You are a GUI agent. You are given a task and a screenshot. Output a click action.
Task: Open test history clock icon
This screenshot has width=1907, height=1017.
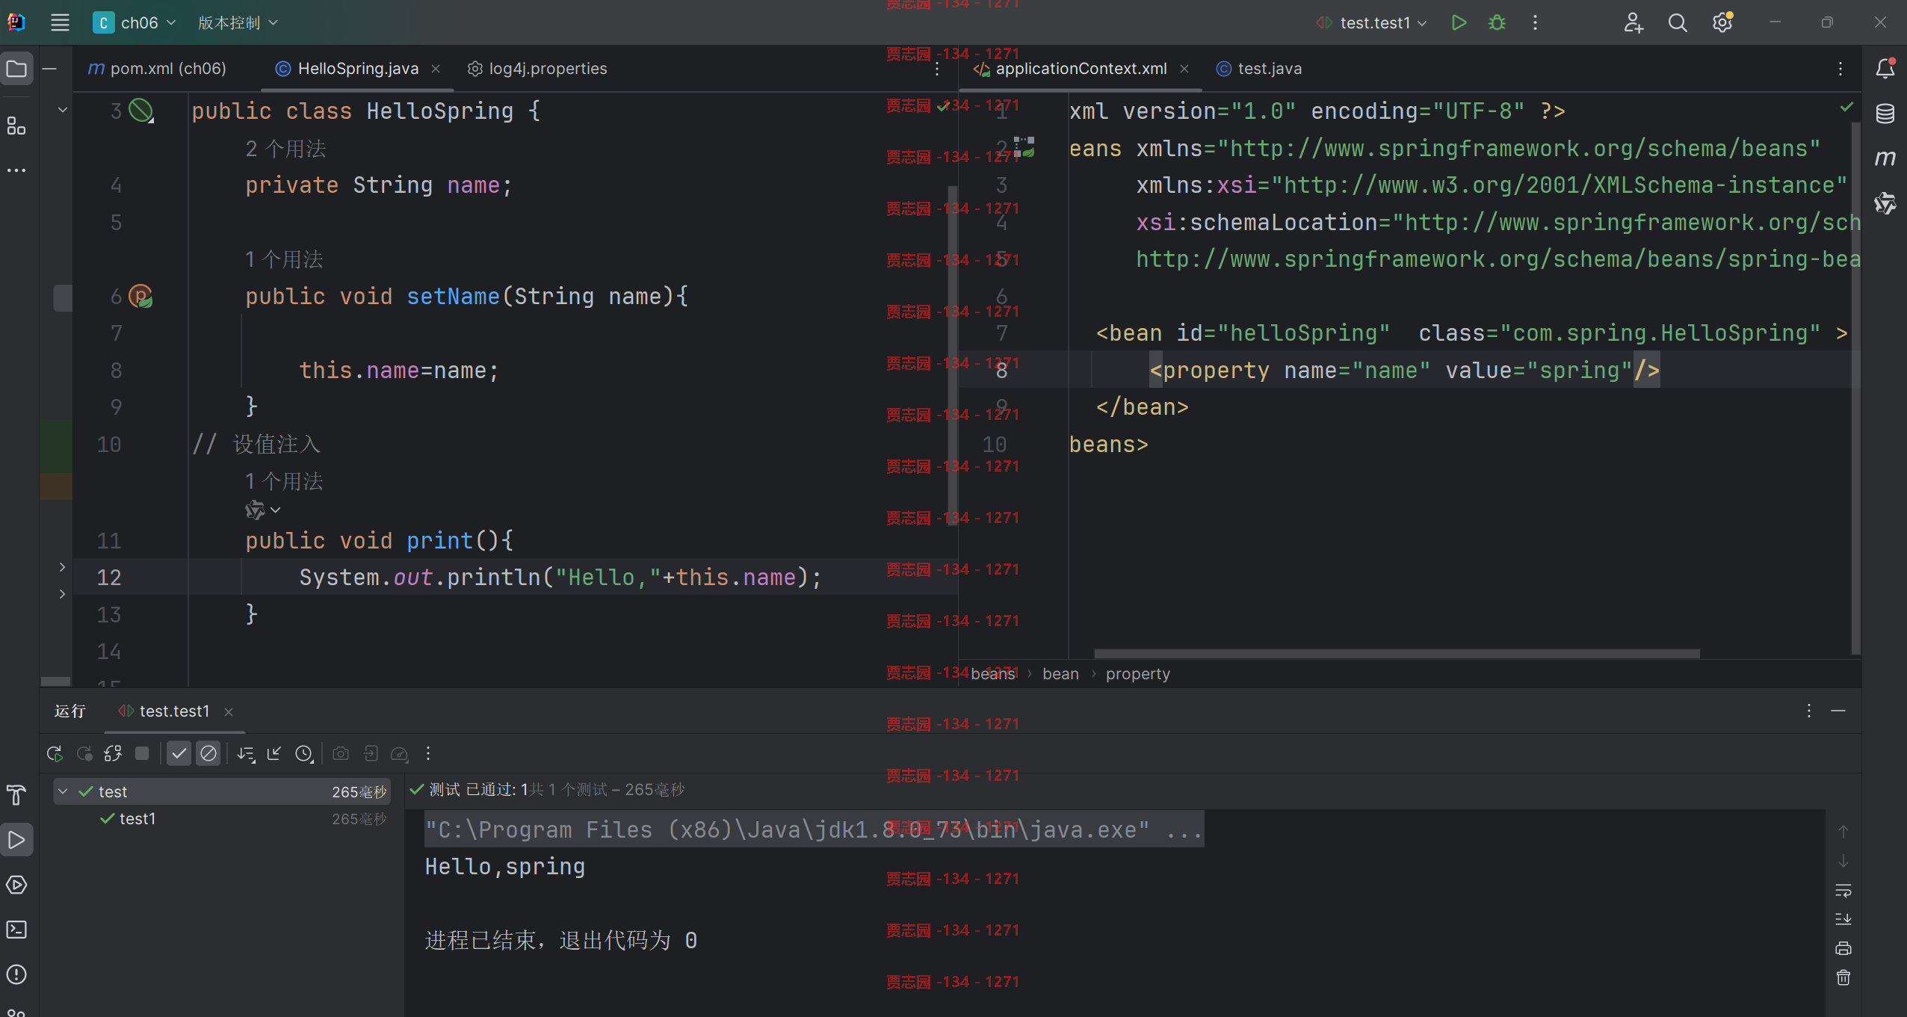(304, 754)
